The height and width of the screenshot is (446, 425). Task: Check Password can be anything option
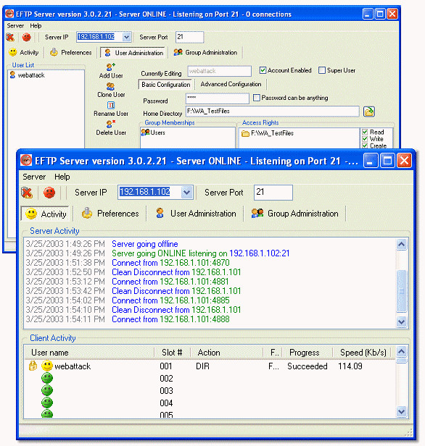(x=257, y=98)
